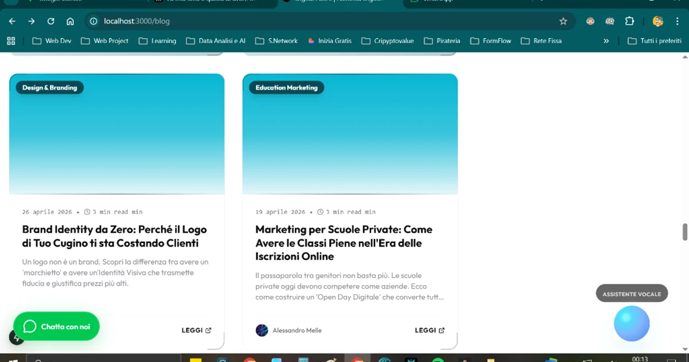Click the blue voice assistant orb
Viewport: 689px width, 362px height.
632,324
